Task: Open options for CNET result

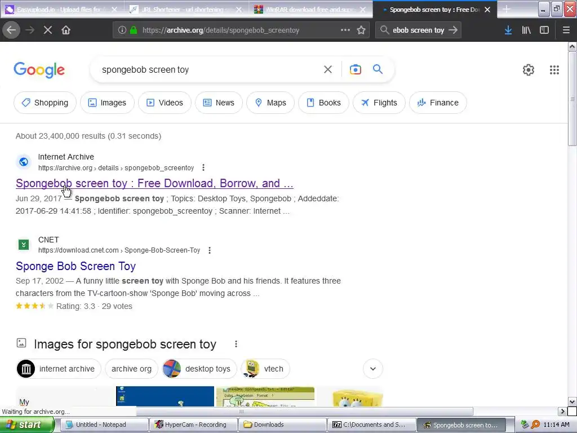Action: point(210,250)
